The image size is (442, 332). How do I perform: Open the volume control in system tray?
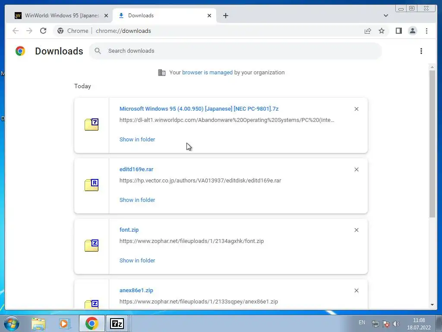coord(396,324)
